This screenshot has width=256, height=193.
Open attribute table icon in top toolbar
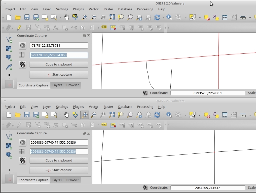225,17
